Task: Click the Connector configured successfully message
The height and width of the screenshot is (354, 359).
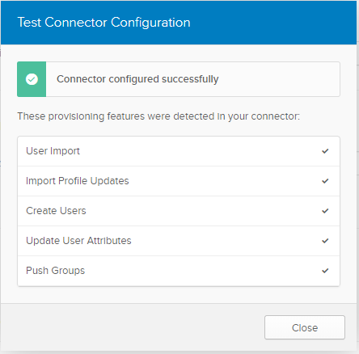Action: (x=137, y=79)
